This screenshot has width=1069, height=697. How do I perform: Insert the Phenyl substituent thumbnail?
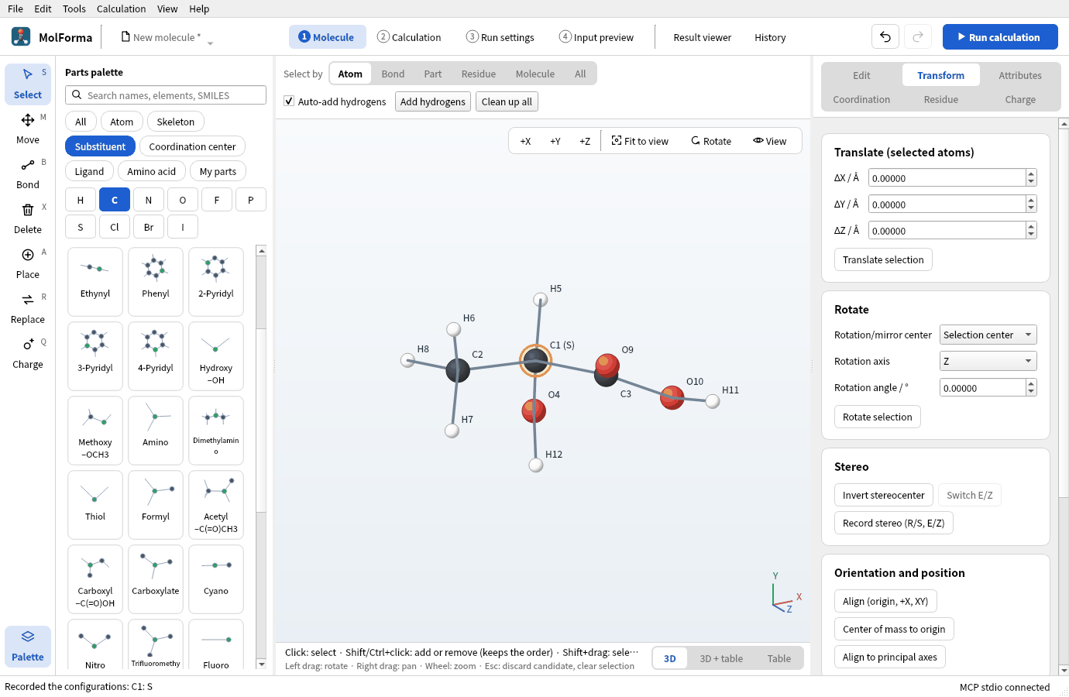coord(156,282)
